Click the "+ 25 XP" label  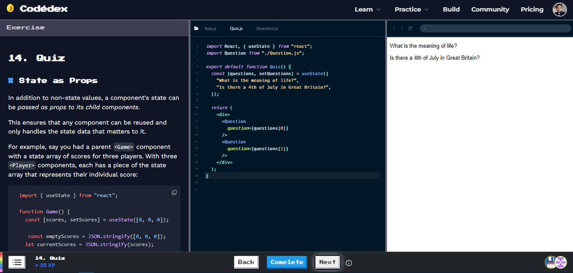tap(45, 265)
